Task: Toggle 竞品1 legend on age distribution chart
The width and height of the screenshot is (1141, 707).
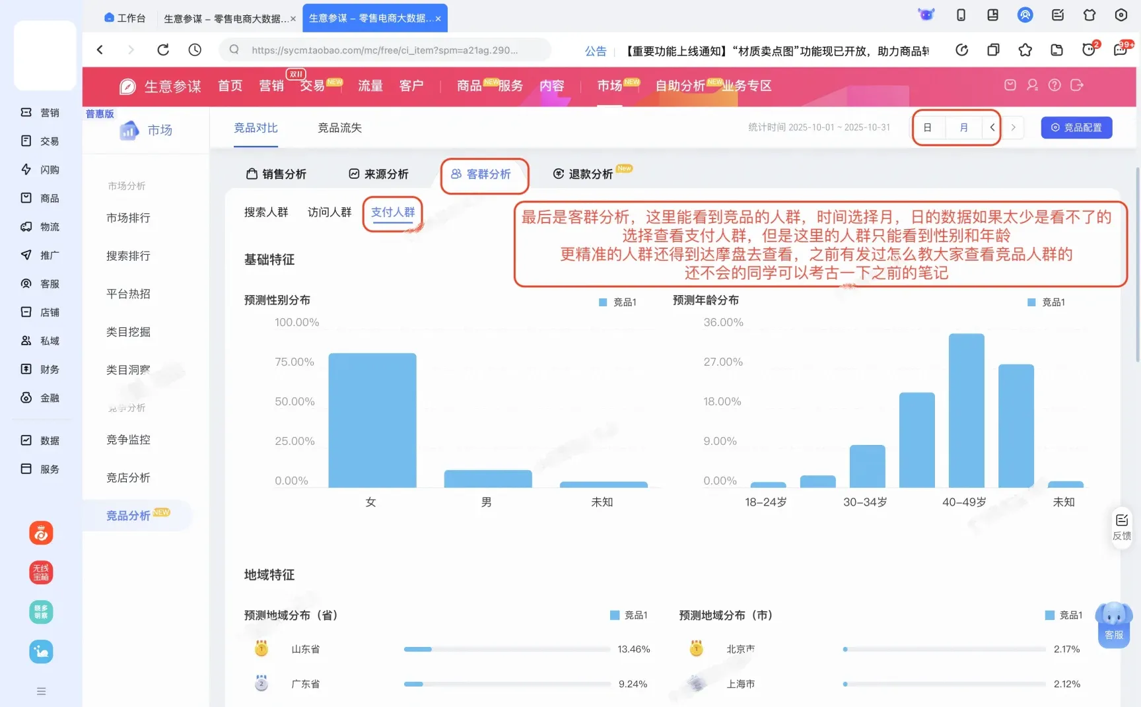Action: [x=1046, y=302]
